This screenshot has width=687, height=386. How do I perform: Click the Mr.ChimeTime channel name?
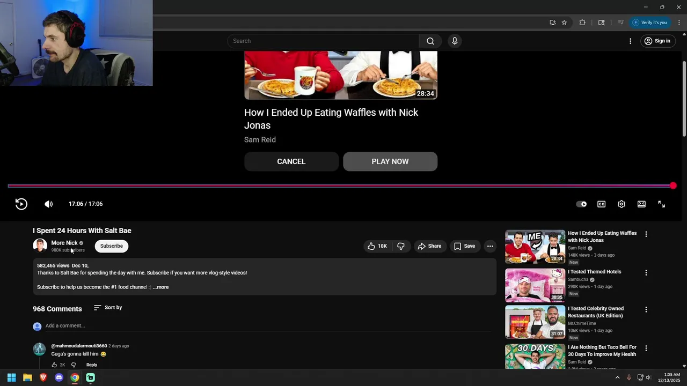pyautogui.click(x=582, y=323)
